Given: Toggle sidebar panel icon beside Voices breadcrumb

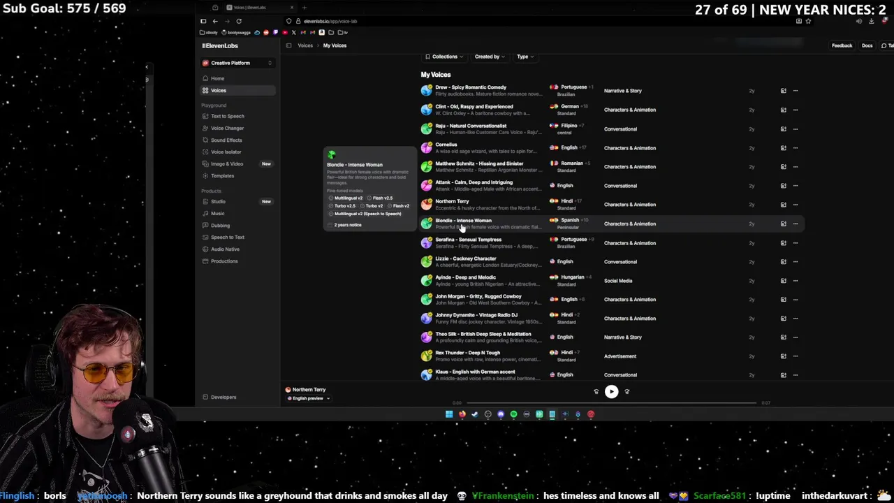Looking at the screenshot, I should (x=288, y=45).
